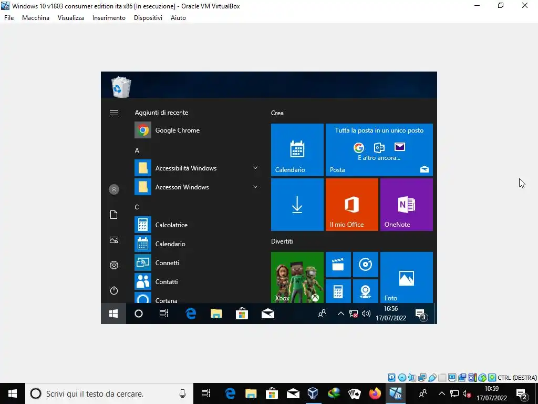The width and height of the screenshot is (538, 404).
Task: Open the Visualizza menu
Action: click(71, 18)
